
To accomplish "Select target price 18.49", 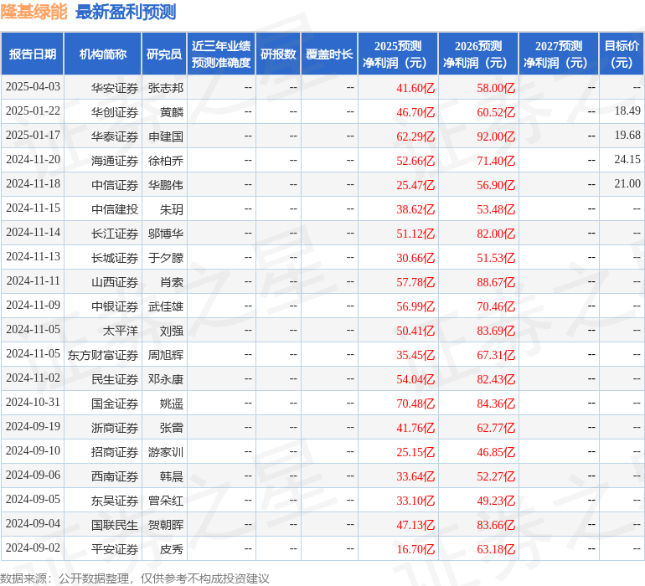I will (627, 111).
